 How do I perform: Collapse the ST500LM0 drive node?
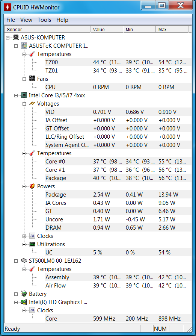[x=16, y=261]
